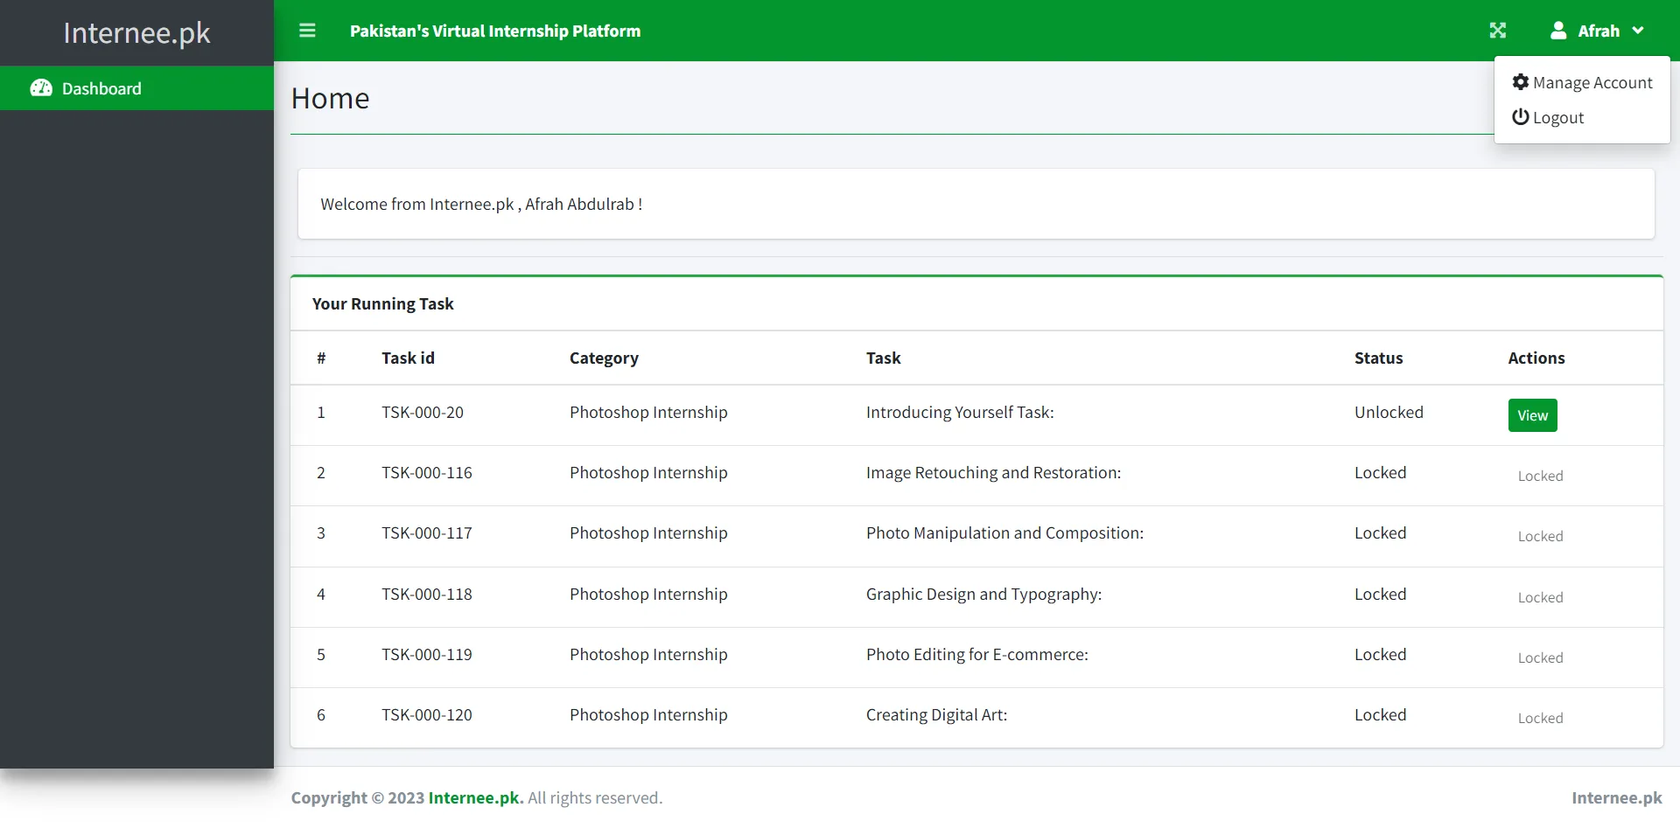Viewport: 1680px width, 828px height.
Task: Select Manage Account from the account menu
Action: pyautogui.click(x=1592, y=81)
